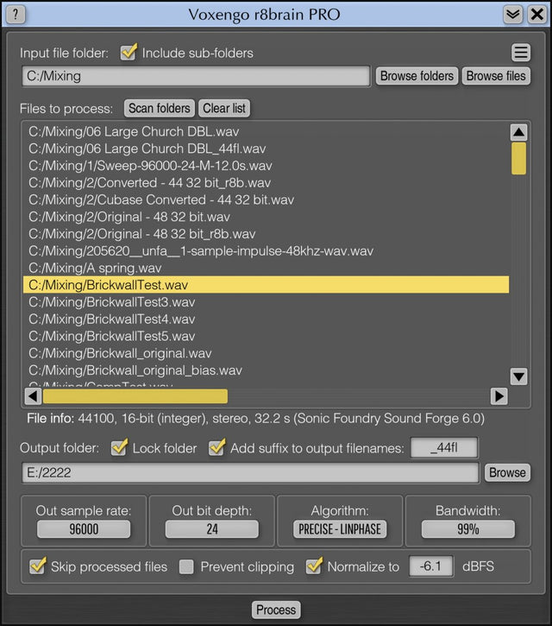This screenshot has height=626, width=552.
Task: Click the double-chevron collapse window icon
Action: point(513,14)
